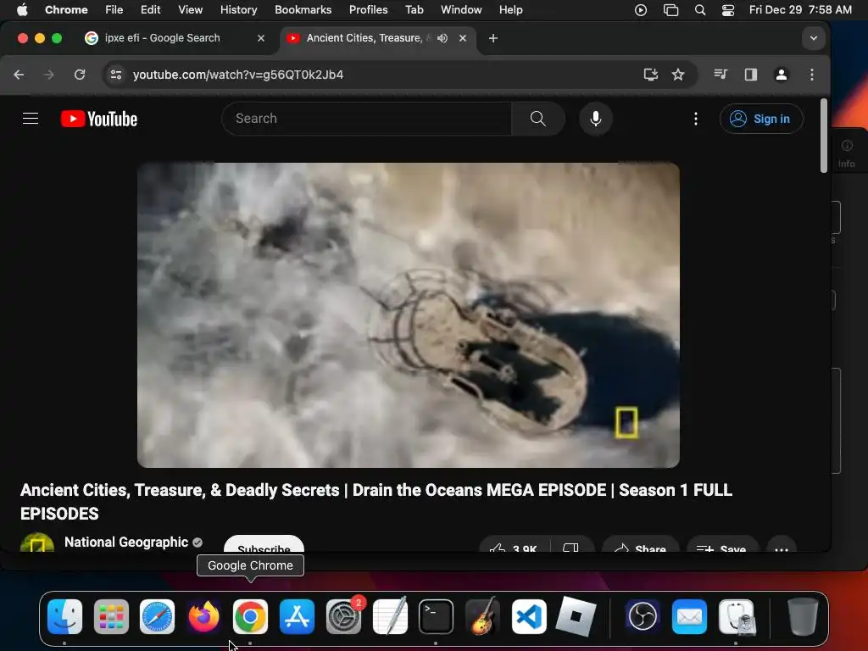Open media controls in Chrome toolbar
This screenshot has width=868, height=651.
pos(721,75)
